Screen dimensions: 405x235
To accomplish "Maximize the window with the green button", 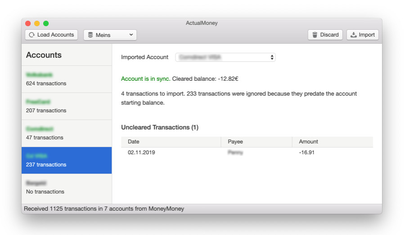I will [46, 23].
